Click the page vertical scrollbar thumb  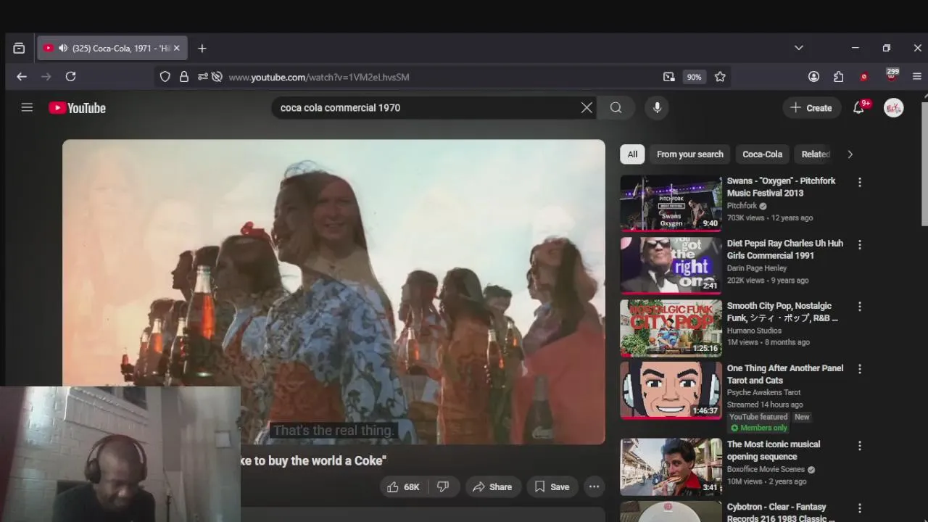click(924, 163)
